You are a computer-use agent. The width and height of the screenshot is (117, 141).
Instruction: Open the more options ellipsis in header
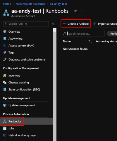(82, 11)
